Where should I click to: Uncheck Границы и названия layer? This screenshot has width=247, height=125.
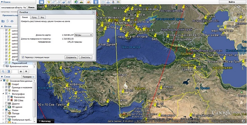[x=6, y=87]
